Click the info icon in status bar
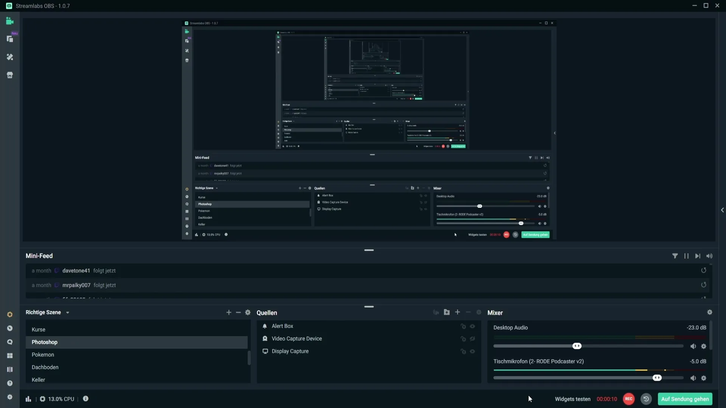726x408 pixels. 85,399
